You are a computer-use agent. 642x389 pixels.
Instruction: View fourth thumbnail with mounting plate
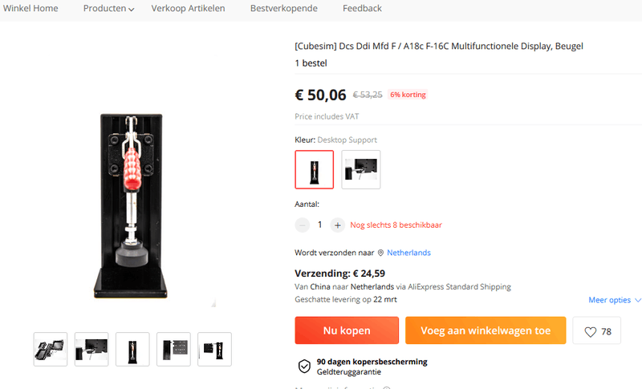click(173, 350)
